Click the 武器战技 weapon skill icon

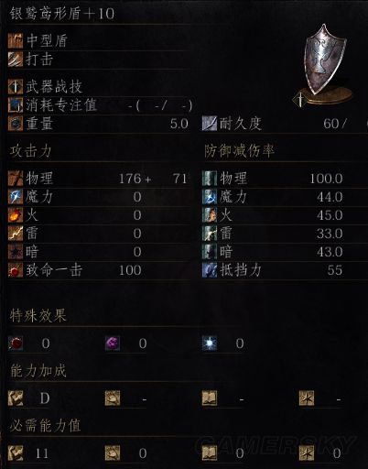point(16,86)
